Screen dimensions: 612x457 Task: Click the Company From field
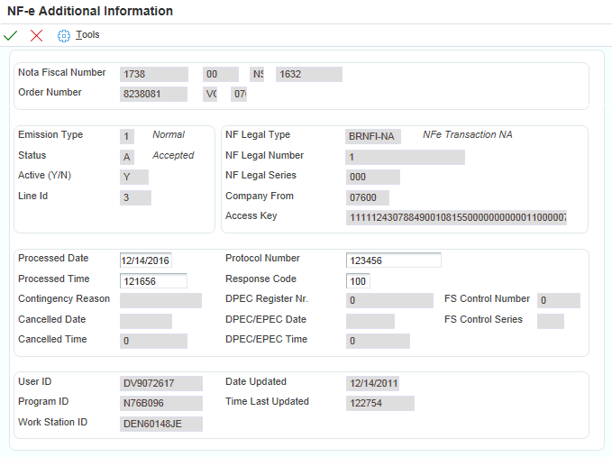coord(368,197)
